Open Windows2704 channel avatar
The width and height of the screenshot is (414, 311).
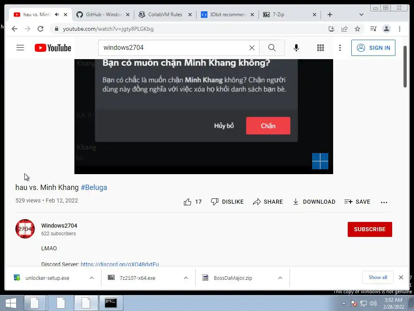(25, 229)
